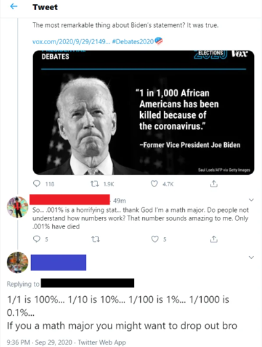Reply to the math major tweet
Viewport: 262px width, 347px height.
pyautogui.click(x=37, y=239)
